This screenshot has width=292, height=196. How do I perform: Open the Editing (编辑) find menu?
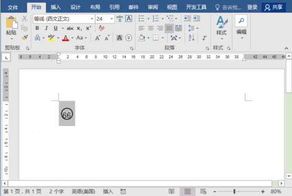pos(241,27)
